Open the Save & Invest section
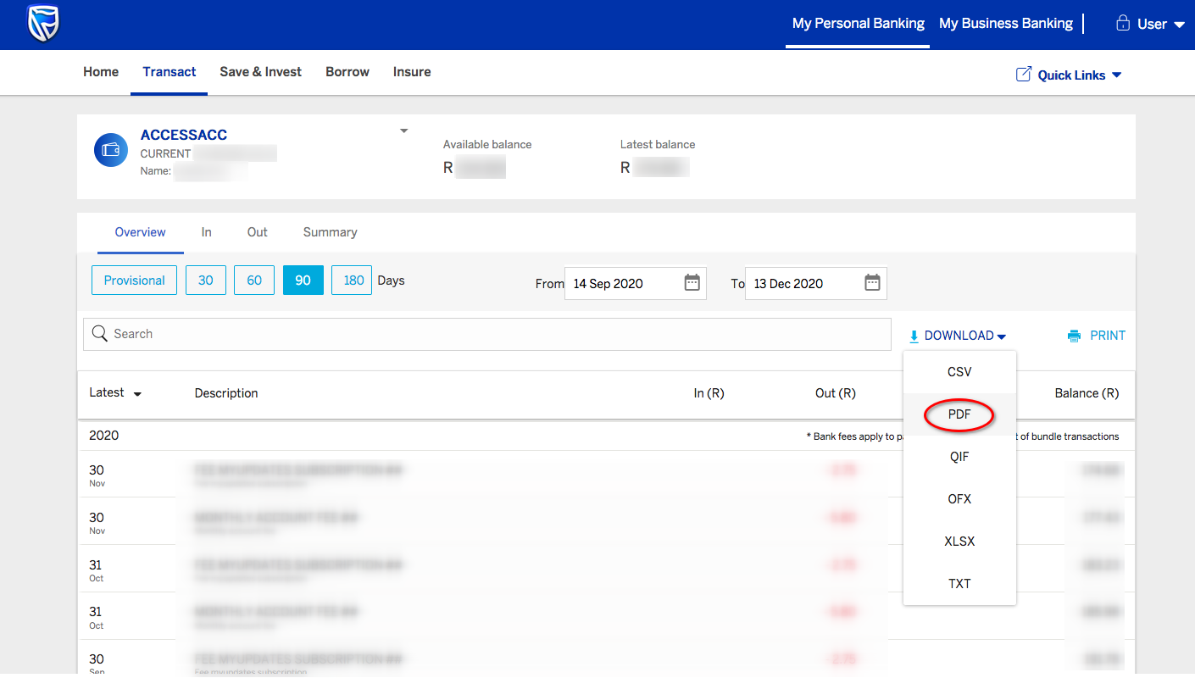Screen dimensions: 1195x678 tap(260, 72)
